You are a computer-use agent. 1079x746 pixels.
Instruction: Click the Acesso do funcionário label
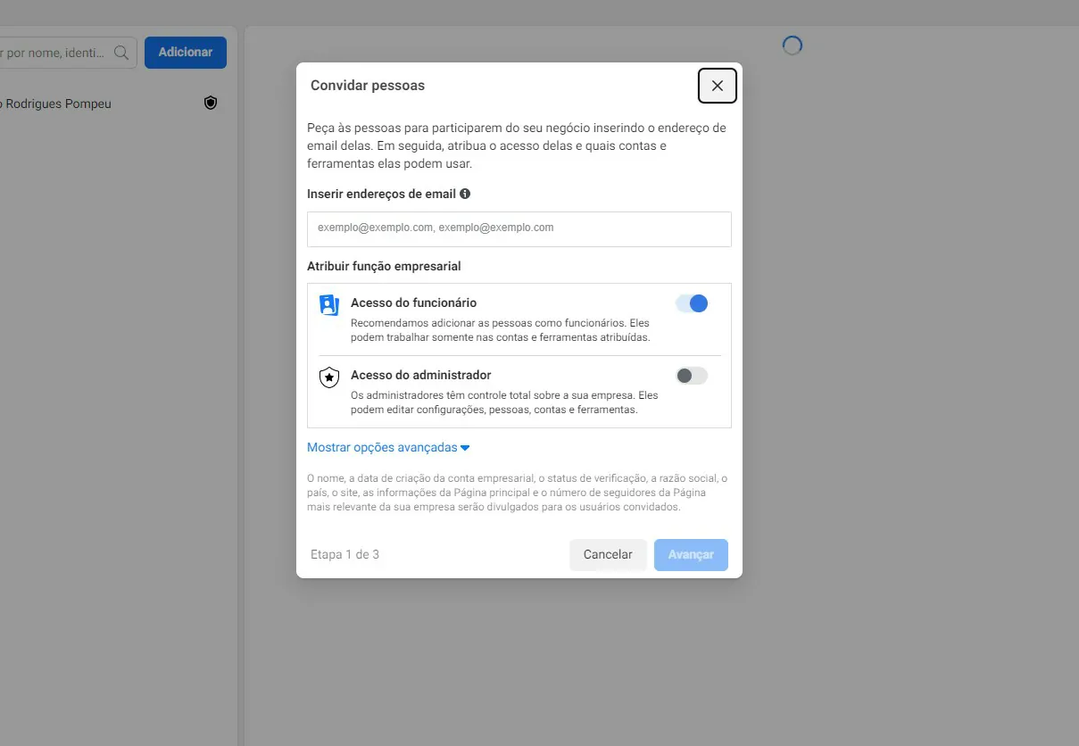tap(413, 303)
